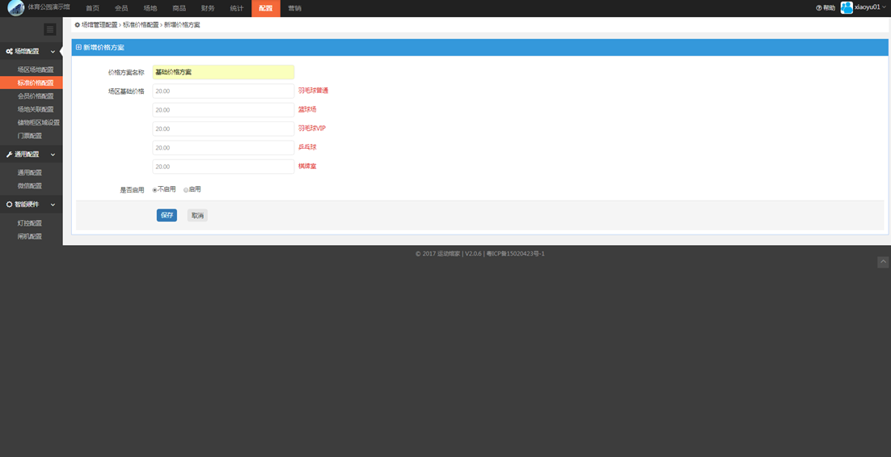Open 门票配置 in sidebar

tap(32, 136)
